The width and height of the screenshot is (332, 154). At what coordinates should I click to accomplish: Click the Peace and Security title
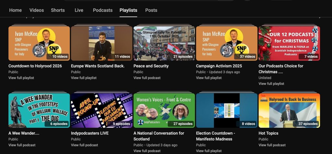tap(151, 66)
